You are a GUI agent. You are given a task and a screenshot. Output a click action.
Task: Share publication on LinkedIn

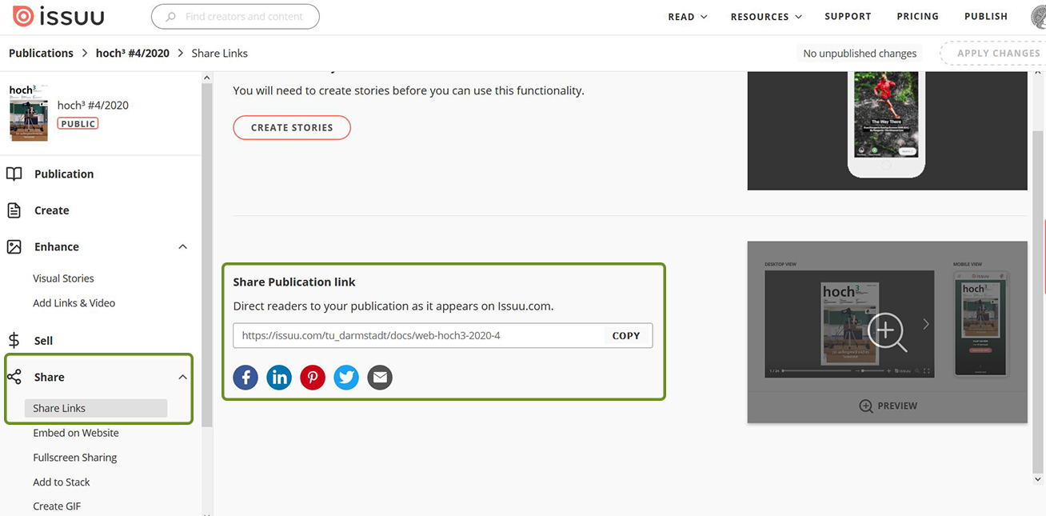tap(279, 377)
